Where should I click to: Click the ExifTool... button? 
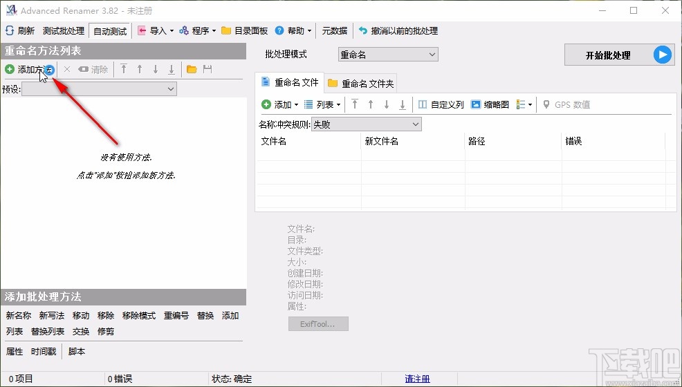click(x=318, y=324)
